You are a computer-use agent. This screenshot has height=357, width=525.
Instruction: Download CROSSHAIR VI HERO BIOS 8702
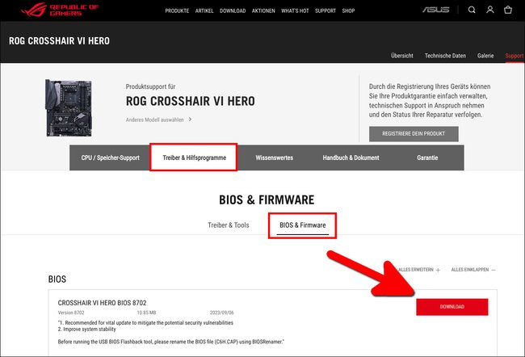[x=452, y=307]
